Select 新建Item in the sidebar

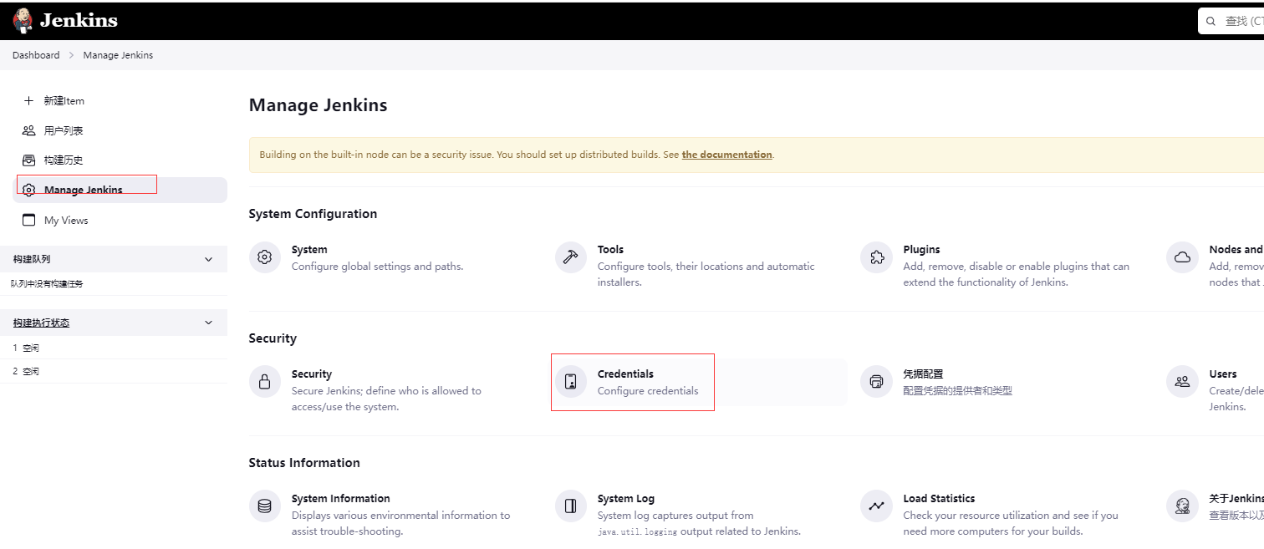click(64, 101)
